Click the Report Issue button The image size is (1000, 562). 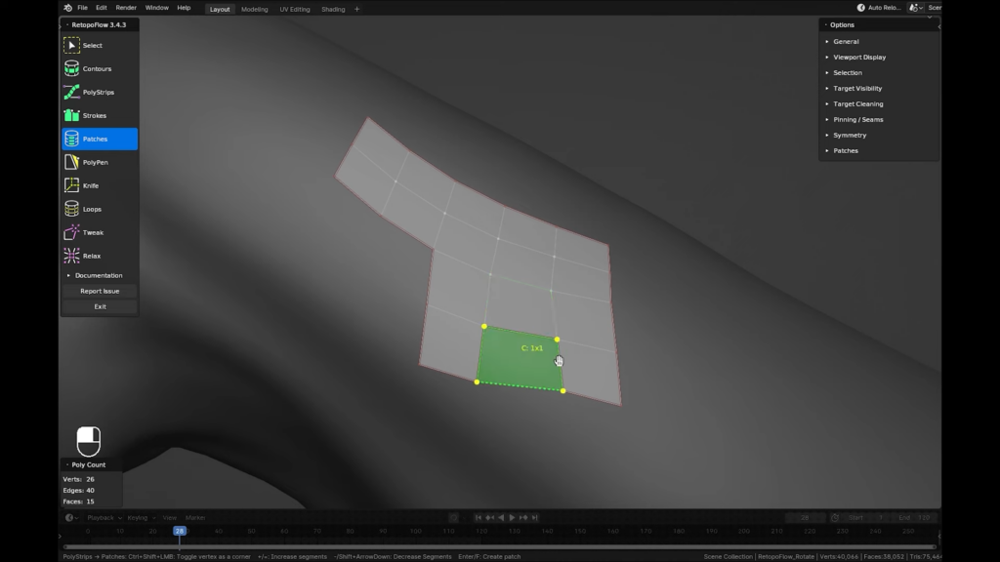[99, 290]
